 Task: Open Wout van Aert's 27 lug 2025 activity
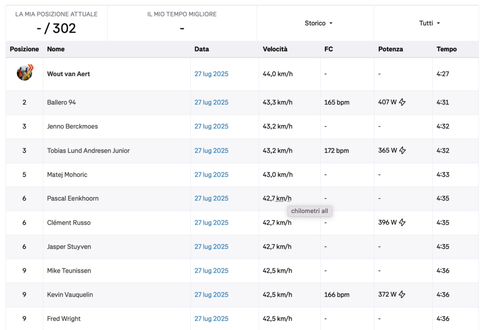(x=211, y=74)
